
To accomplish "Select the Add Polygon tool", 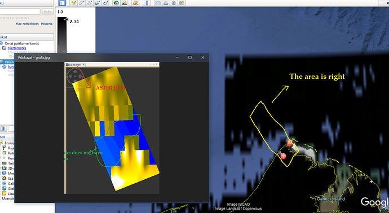I will (x=81, y=3).
